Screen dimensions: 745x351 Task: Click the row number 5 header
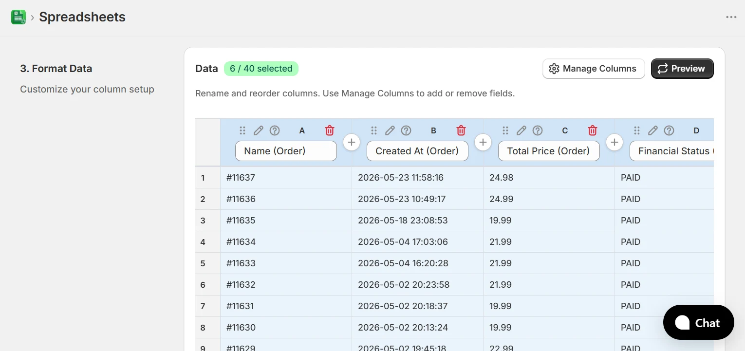(x=208, y=263)
